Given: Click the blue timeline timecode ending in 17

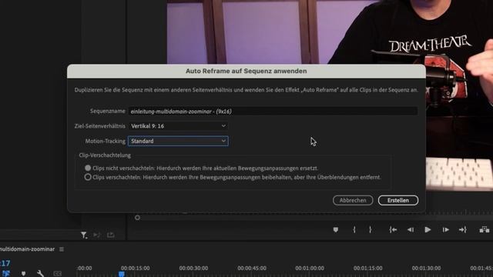Looking at the screenshot, I should click(x=5, y=263).
